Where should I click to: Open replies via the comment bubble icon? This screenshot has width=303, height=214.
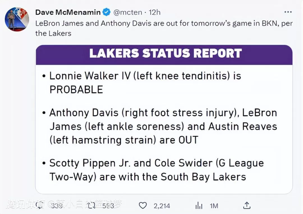(40, 206)
